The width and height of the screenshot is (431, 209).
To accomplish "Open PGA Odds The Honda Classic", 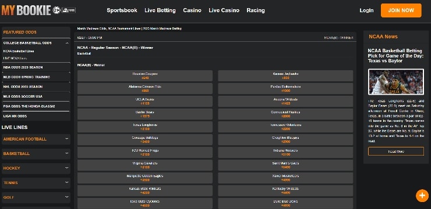I will tap(36, 106).
